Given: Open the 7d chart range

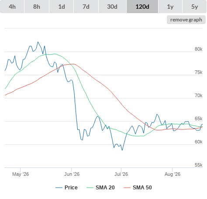Looking at the screenshot, I should (x=86, y=7).
